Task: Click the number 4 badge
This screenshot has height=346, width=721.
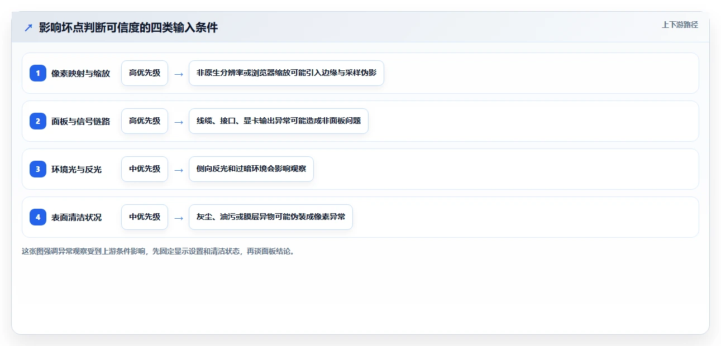Action: [38, 217]
